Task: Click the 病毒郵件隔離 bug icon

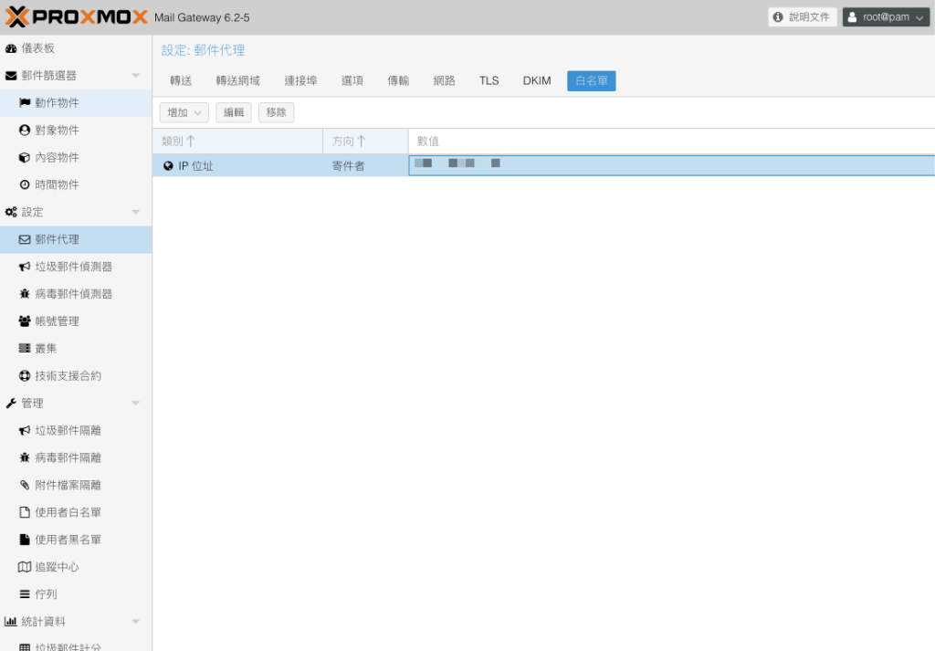Action: 25,457
